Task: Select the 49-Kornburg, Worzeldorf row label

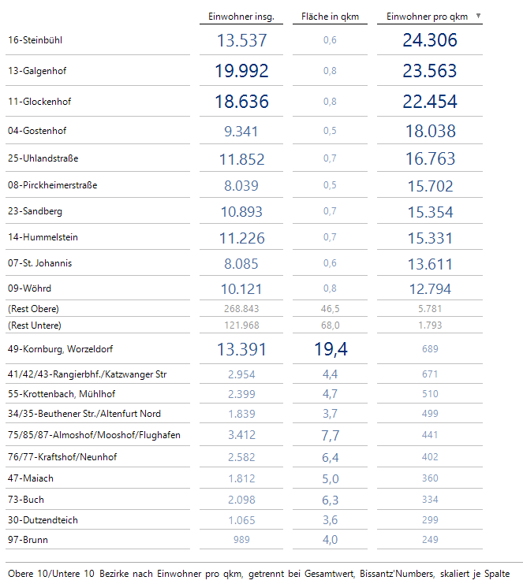Action: tap(60, 349)
